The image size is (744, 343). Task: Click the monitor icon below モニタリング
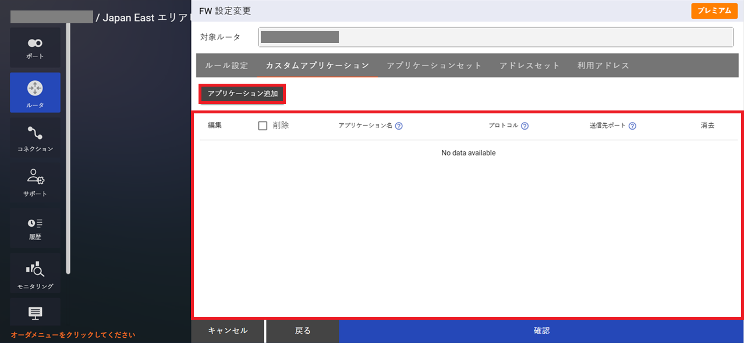point(35,312)
